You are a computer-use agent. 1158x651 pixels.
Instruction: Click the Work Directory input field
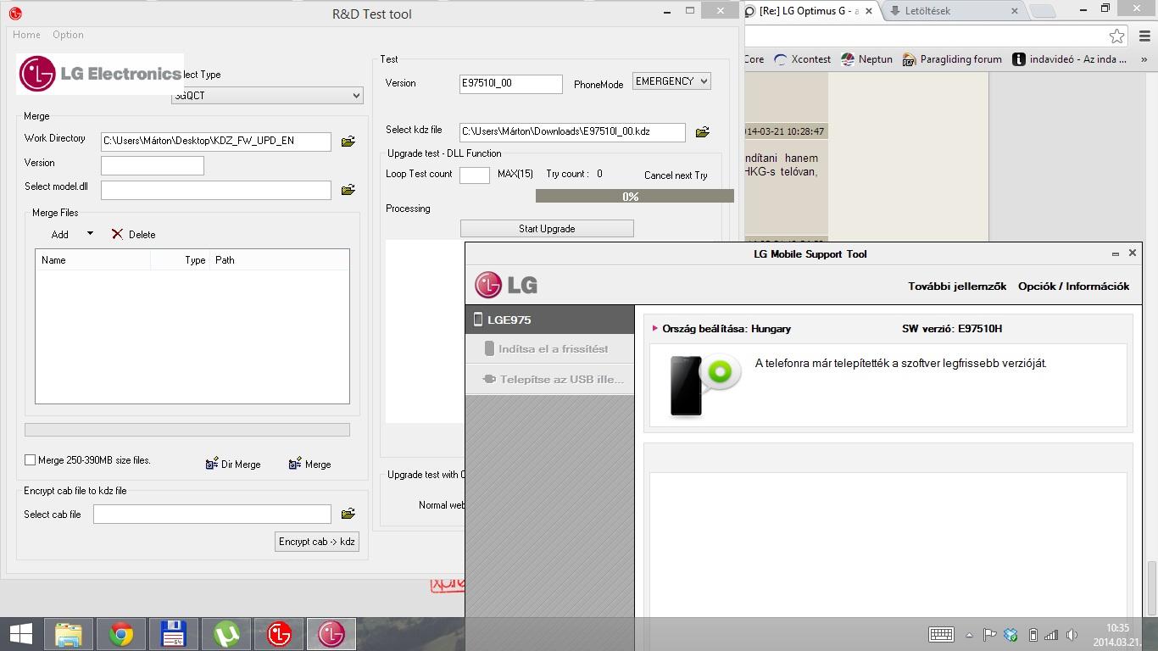pyautogui.click(x=216, y=142)
